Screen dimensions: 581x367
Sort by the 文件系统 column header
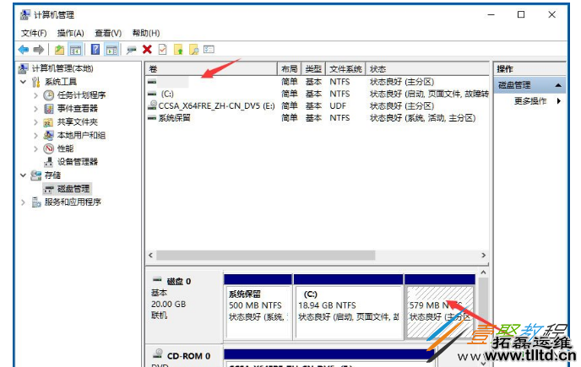(x=345, y=69)
